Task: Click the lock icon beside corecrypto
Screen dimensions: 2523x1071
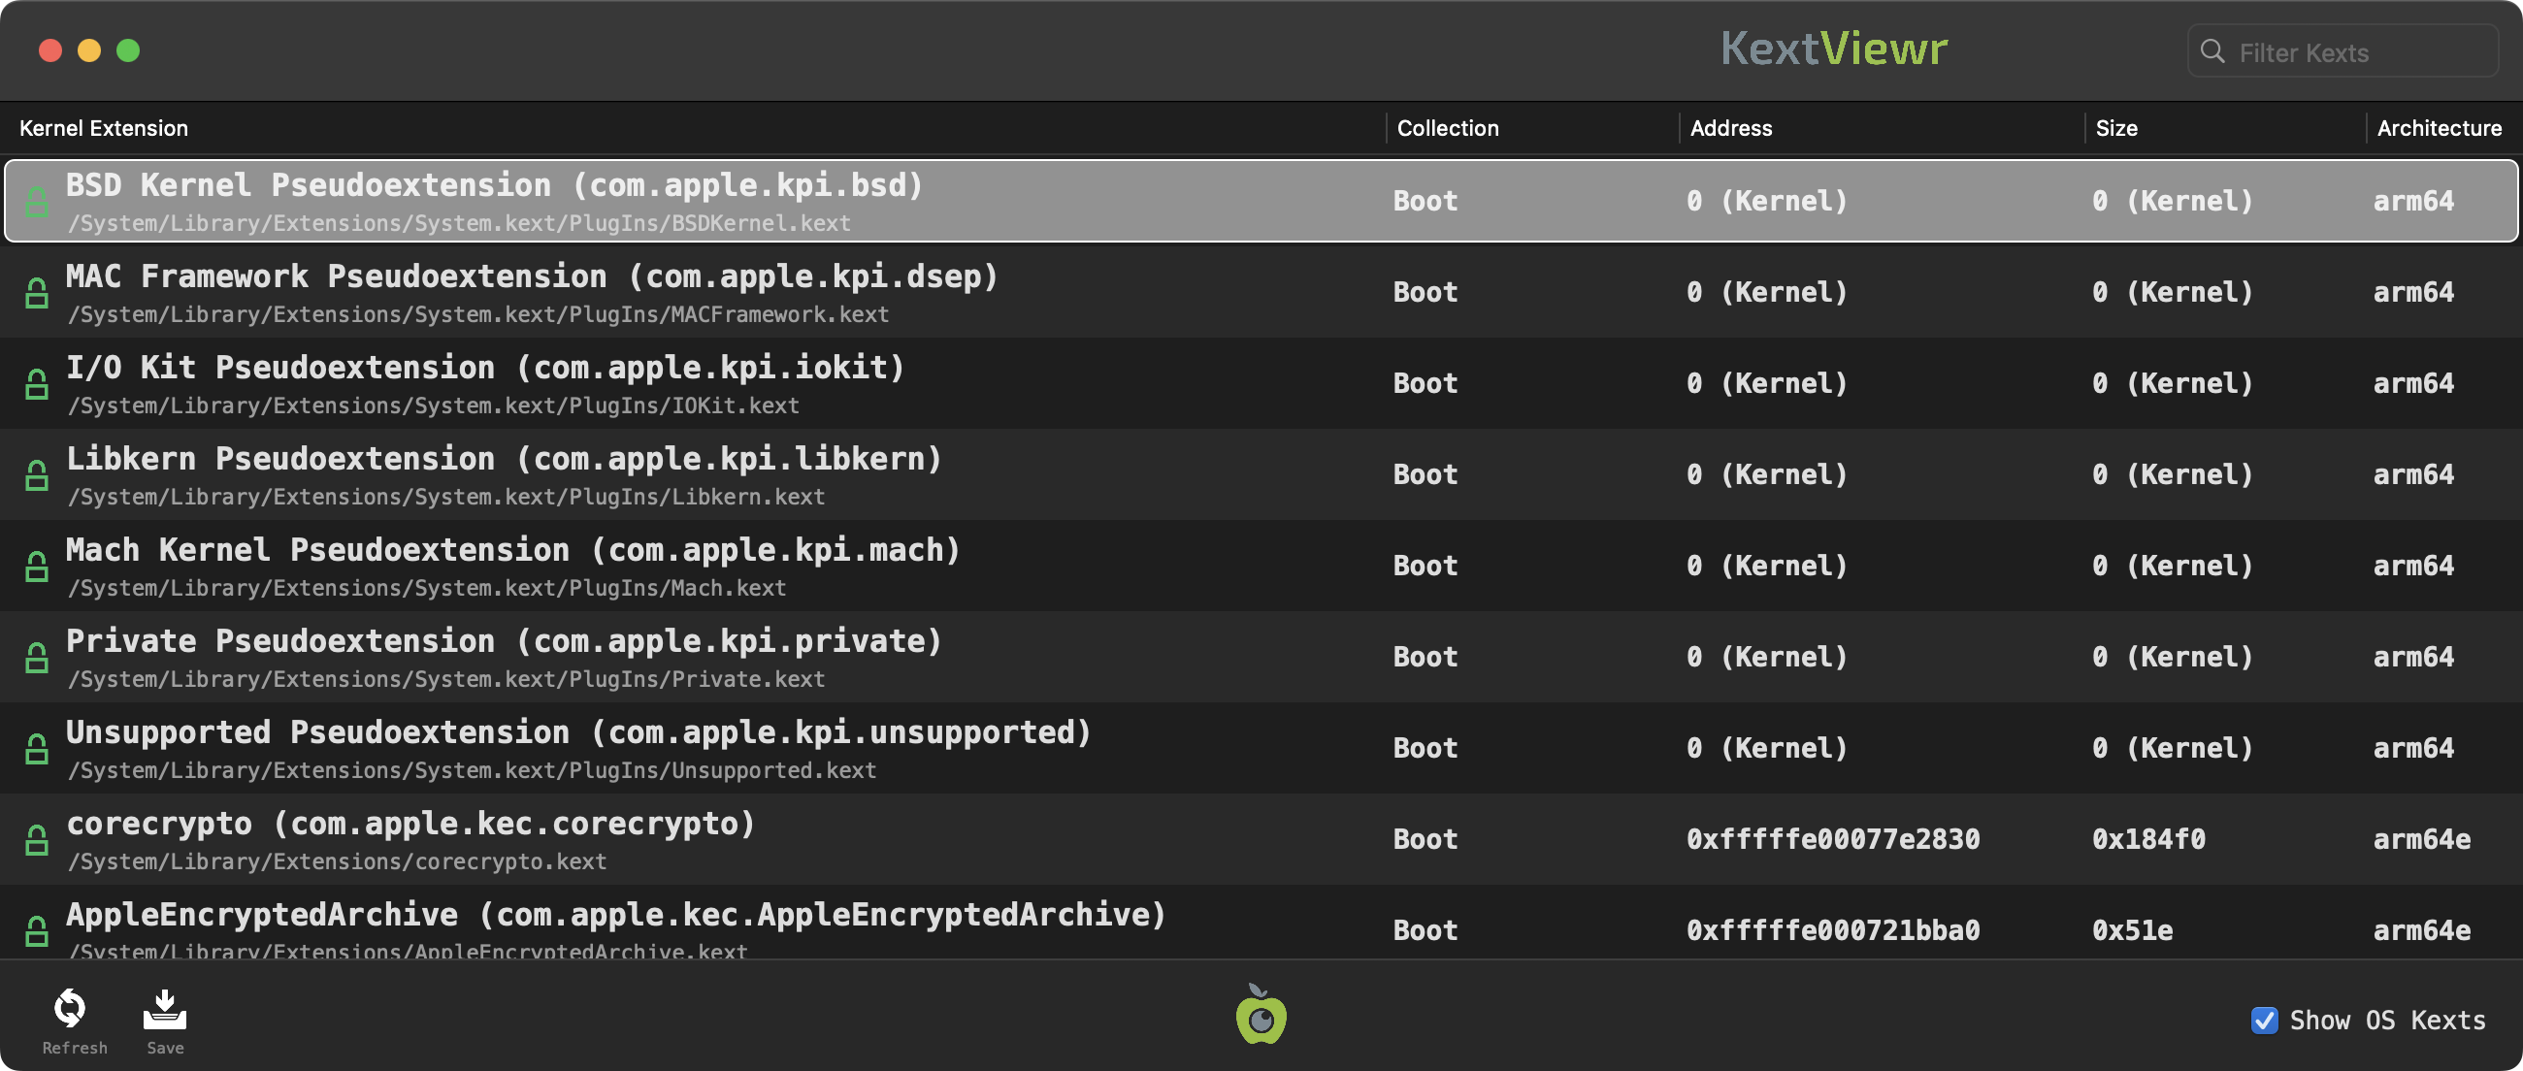Action: tap(36, 839)
